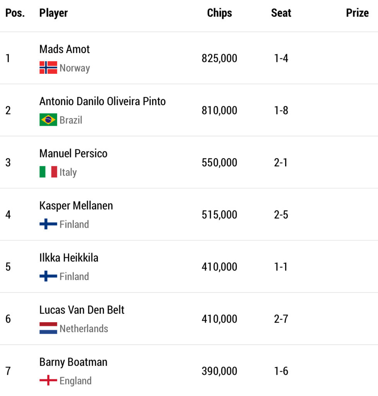Viewport: 378px width, 396px height.
Task: Click the 825,000 chip count
Action: point(219,58)
